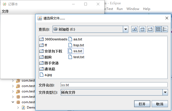Screen dimensions: 172x111
Task: Click the 360Downloads folder icon
Action: pyautogui.click(x=41, y=39)
